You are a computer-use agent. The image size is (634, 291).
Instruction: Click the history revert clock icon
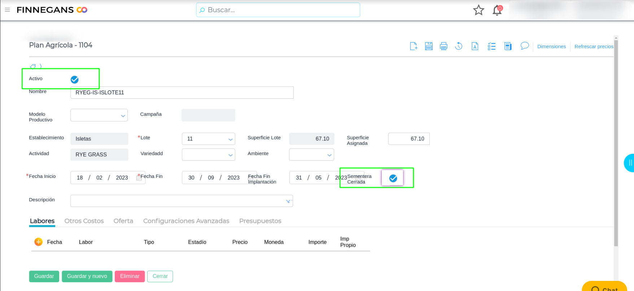(459, 46)
